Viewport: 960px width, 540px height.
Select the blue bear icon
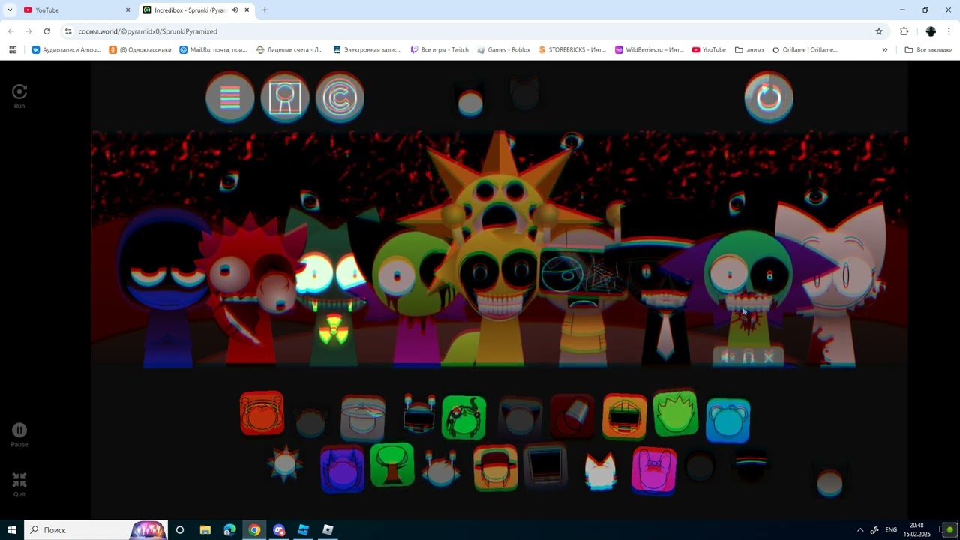point(727,420)
